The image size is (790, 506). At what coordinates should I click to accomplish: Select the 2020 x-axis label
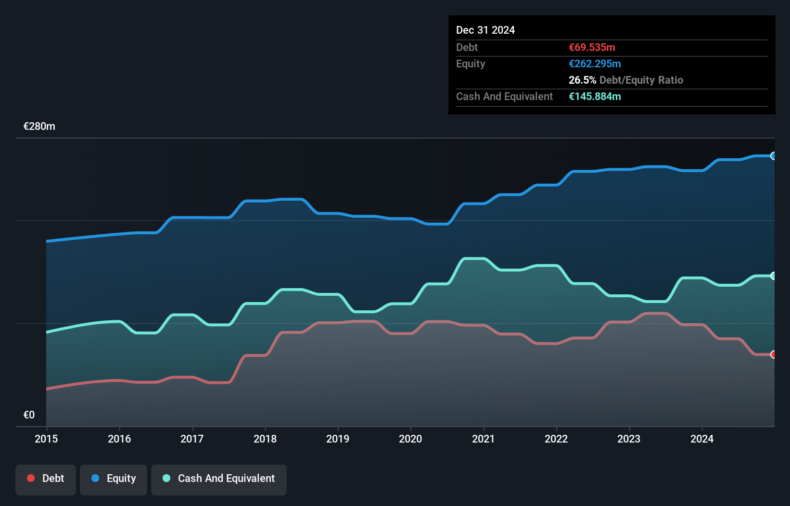point(410,439)
